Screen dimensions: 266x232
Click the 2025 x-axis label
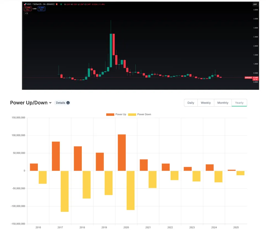coord(236,227)
